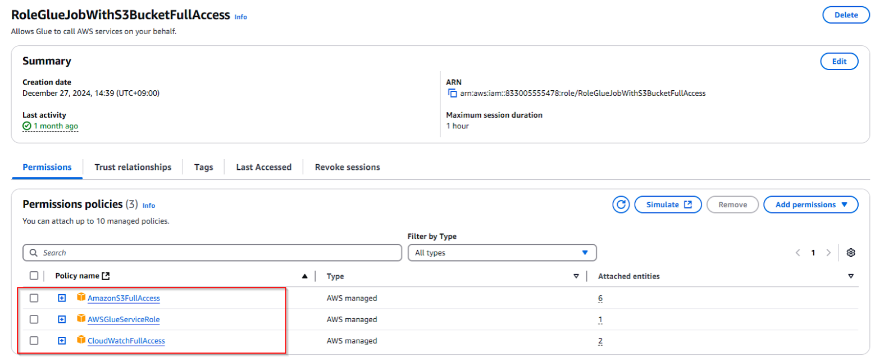Select the AmazonS3FullAccess policy checkbox
875x362 pixels.
pos(34,298)
